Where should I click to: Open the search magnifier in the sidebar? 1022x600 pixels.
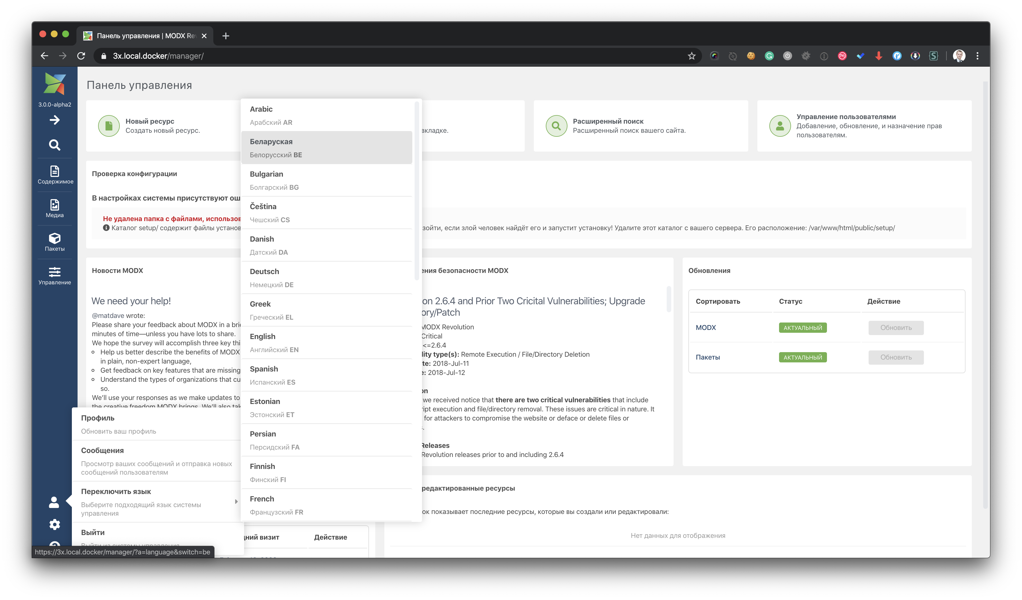tap(55, 145)
